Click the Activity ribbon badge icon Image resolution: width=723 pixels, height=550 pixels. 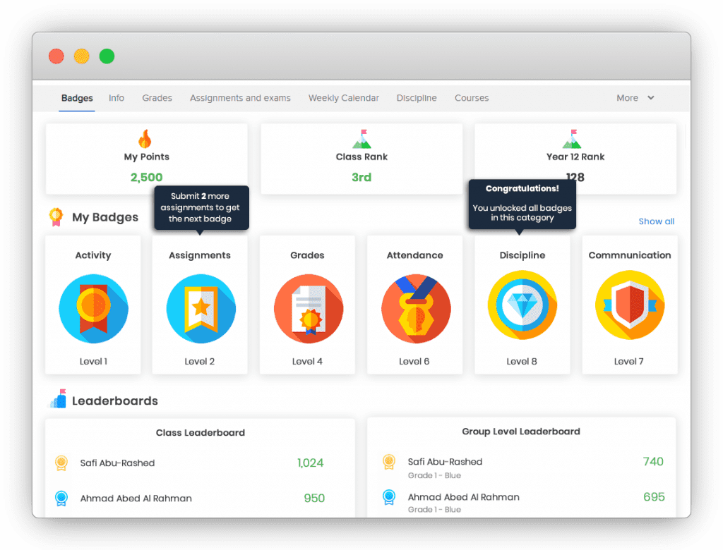pos(93,309)
